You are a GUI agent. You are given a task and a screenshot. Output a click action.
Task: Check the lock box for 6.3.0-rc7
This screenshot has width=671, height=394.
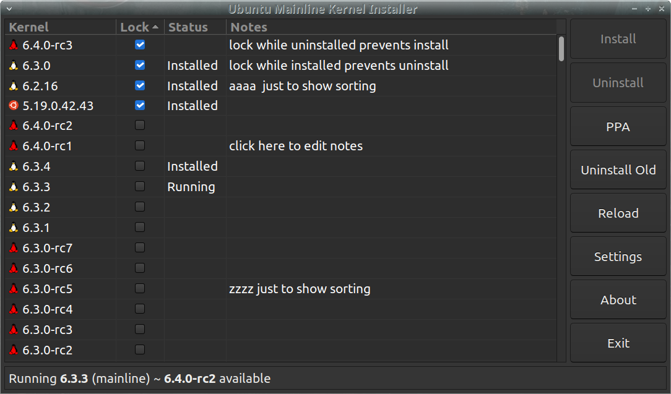140,247
